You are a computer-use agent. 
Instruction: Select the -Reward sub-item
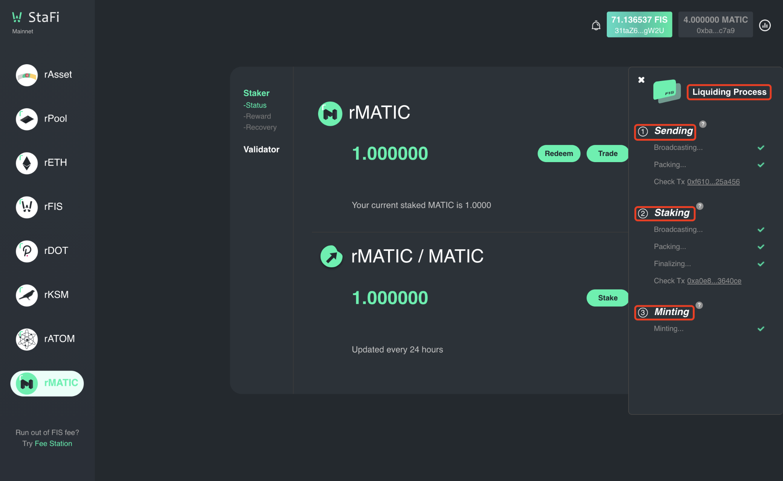(257, 116)
